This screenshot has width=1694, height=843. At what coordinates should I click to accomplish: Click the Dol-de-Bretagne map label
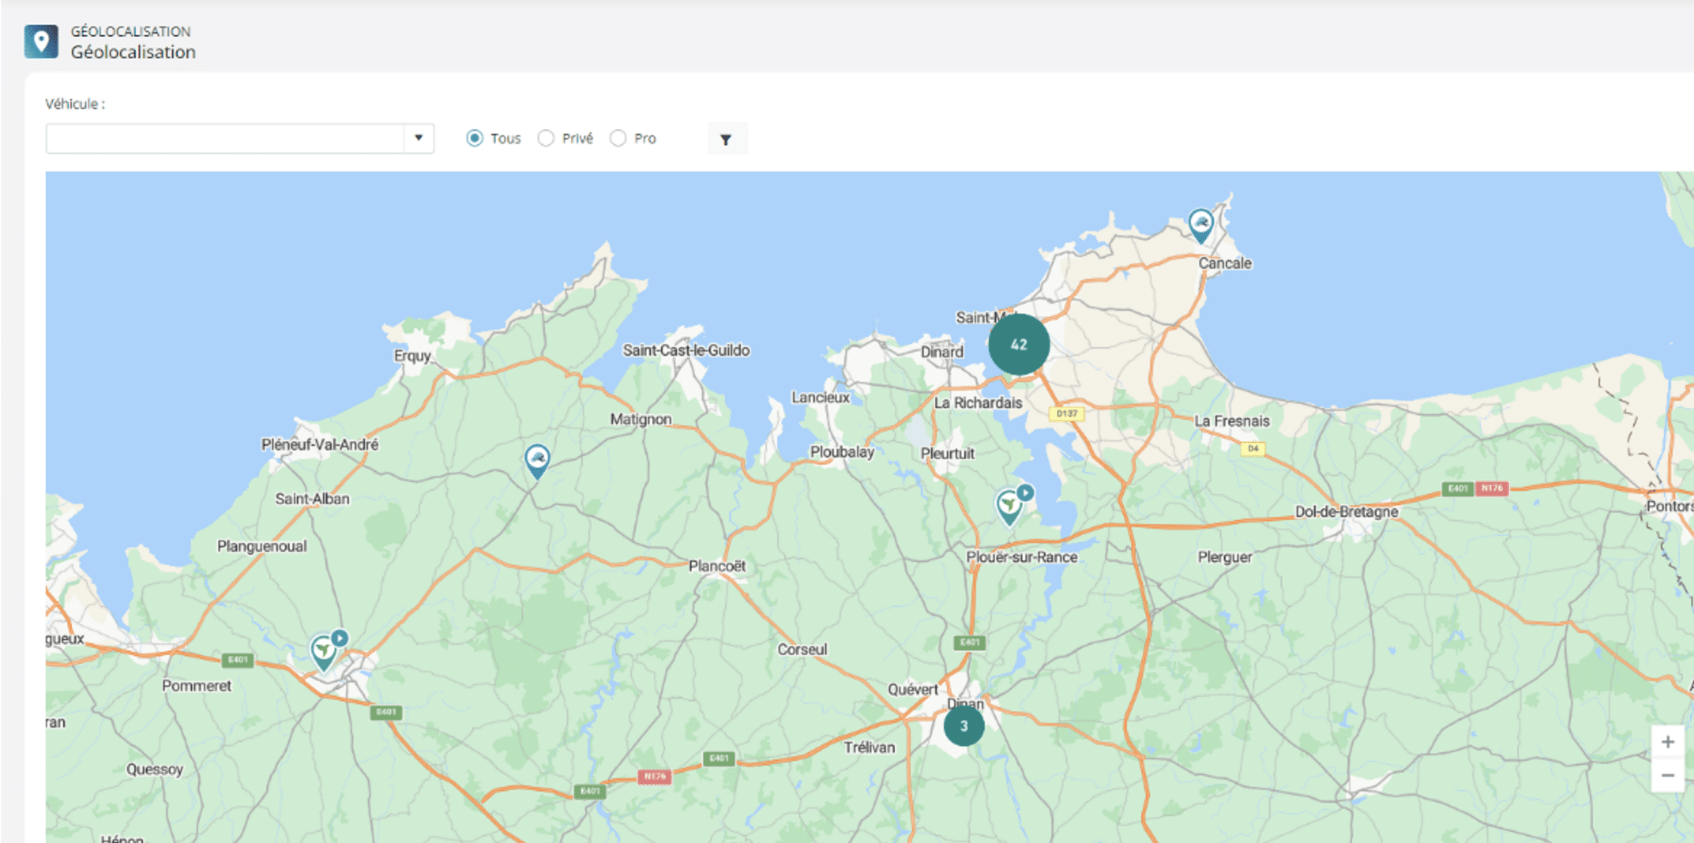pyautogui.click(x=1347, y=511)
